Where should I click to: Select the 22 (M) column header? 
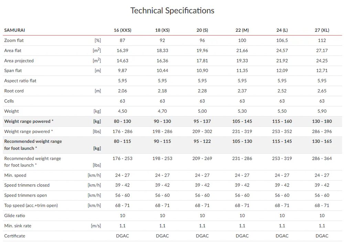point(242,30)
